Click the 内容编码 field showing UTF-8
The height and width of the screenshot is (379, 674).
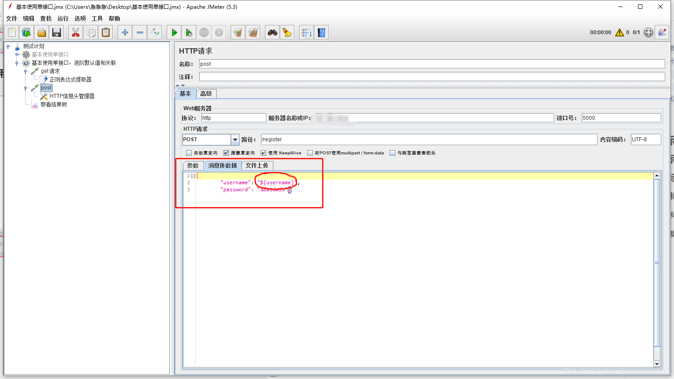tap(646, 139)
